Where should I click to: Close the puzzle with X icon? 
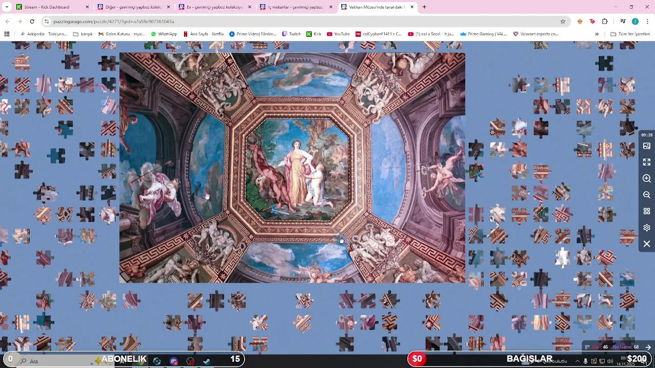pyautogui.click(x=647, y=244)
